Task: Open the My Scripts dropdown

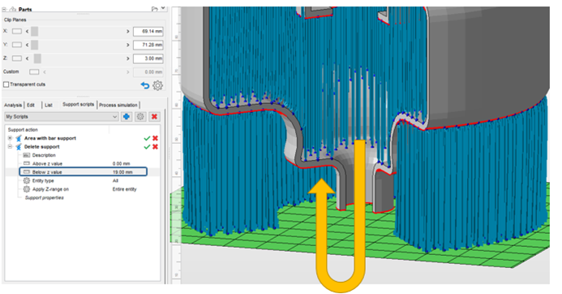Action: coord(62,117)
